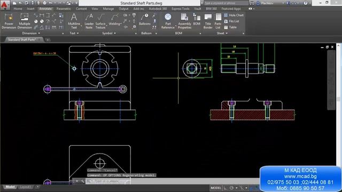
Task: Click the Balloons tool
Action: click(x=145, y=20)
